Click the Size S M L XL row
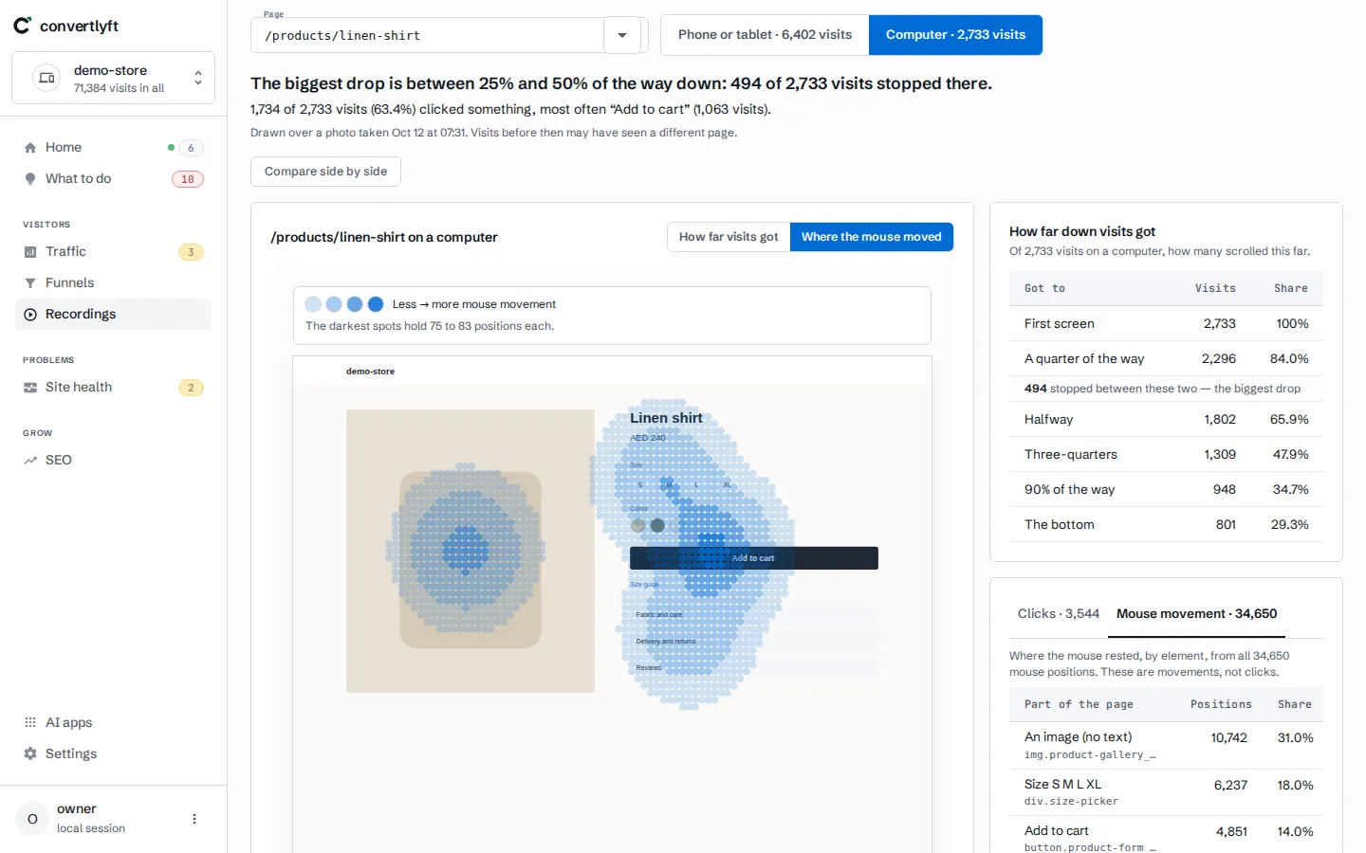This screenshot has width=1366, height=853. (1166, 792)
